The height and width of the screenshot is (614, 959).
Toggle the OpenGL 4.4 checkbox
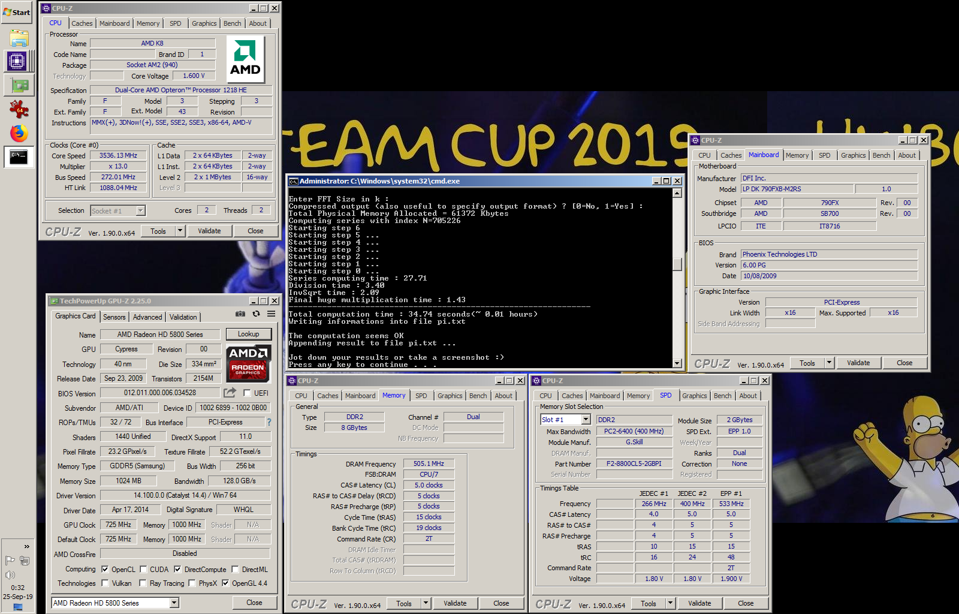225,583
